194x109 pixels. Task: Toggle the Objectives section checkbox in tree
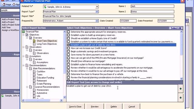[x=27, y=35]
